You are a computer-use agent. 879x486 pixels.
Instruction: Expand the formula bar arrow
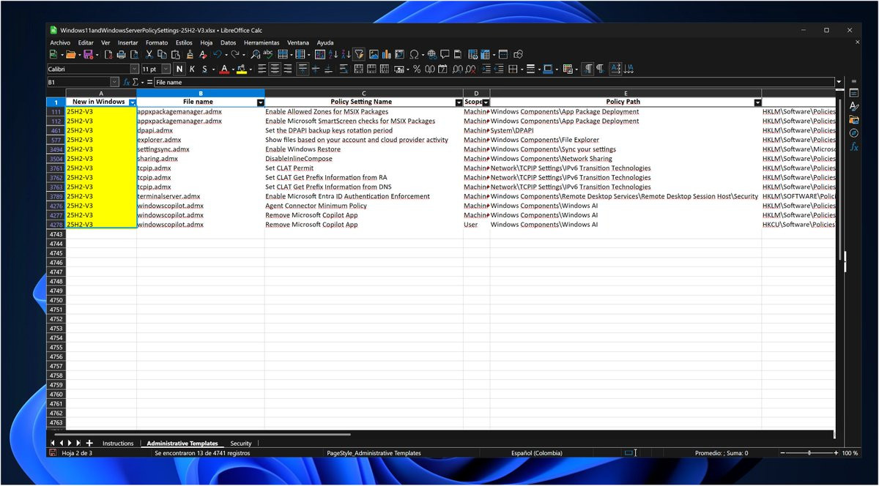839,82
